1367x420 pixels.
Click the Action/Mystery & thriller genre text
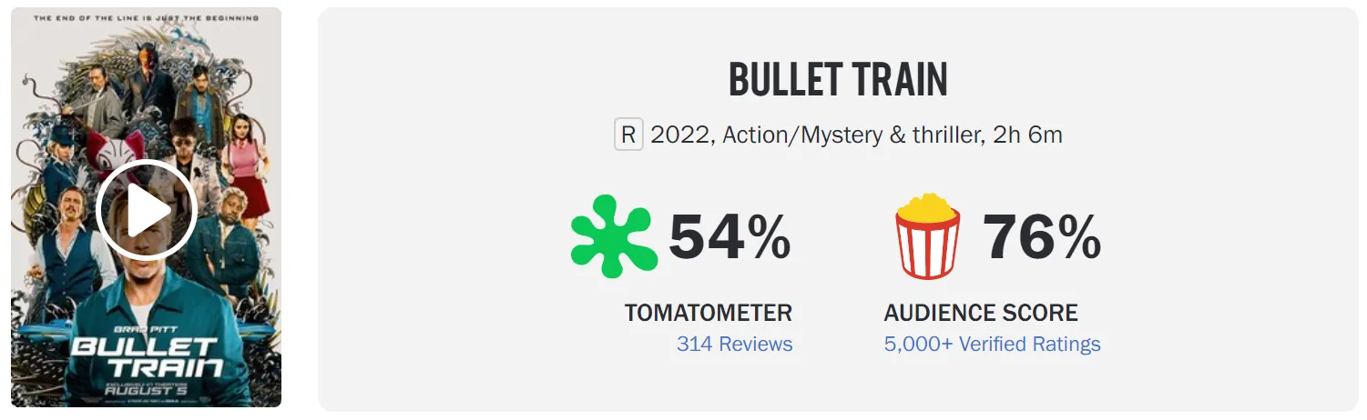point(849,135)
